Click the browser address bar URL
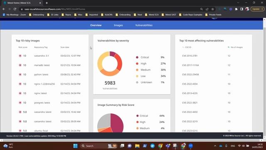Viewport: 266px width, 150px height. (54, 9)
